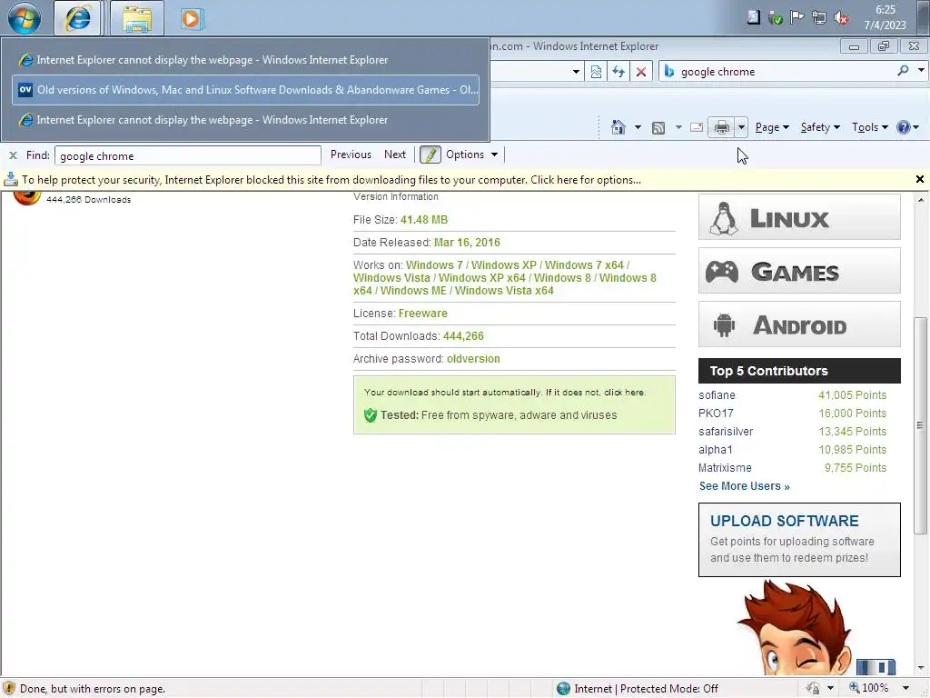Open the network tray icon
The image size is (930, 698).
819,18
